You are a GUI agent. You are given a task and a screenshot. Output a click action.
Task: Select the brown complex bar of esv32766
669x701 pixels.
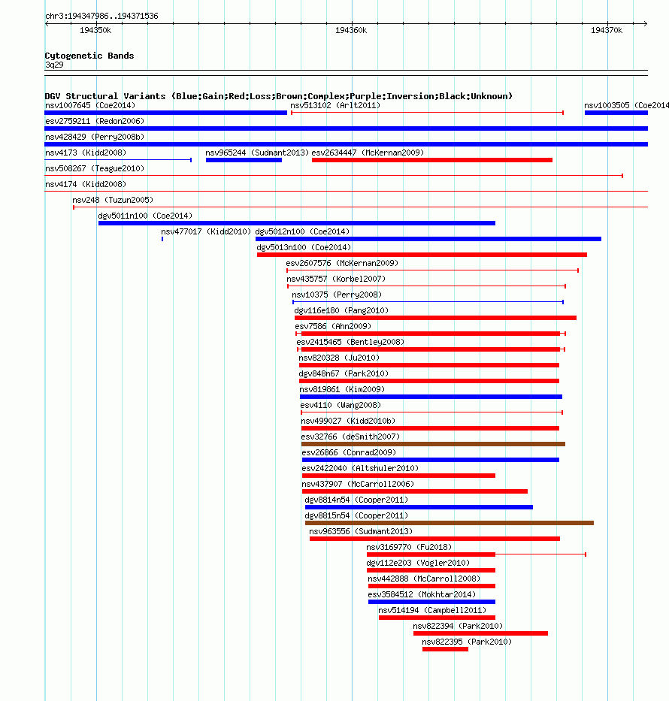click(x=433, y=444)
